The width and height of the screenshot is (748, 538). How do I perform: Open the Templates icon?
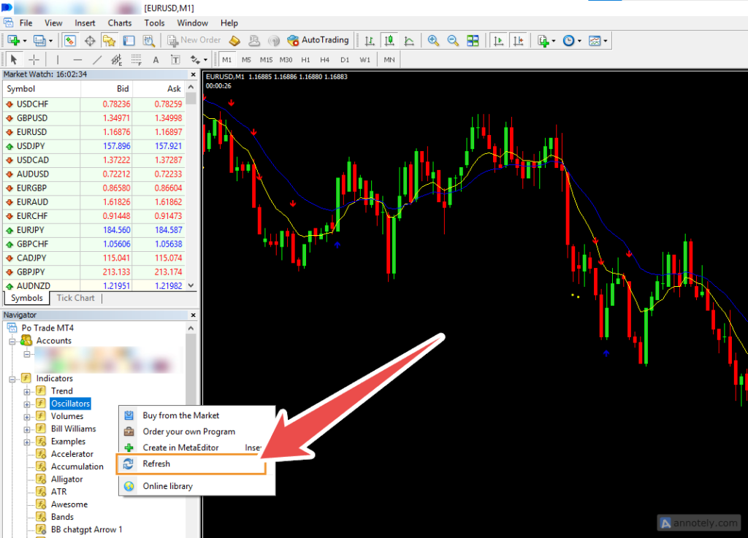(x=595, y=40)
